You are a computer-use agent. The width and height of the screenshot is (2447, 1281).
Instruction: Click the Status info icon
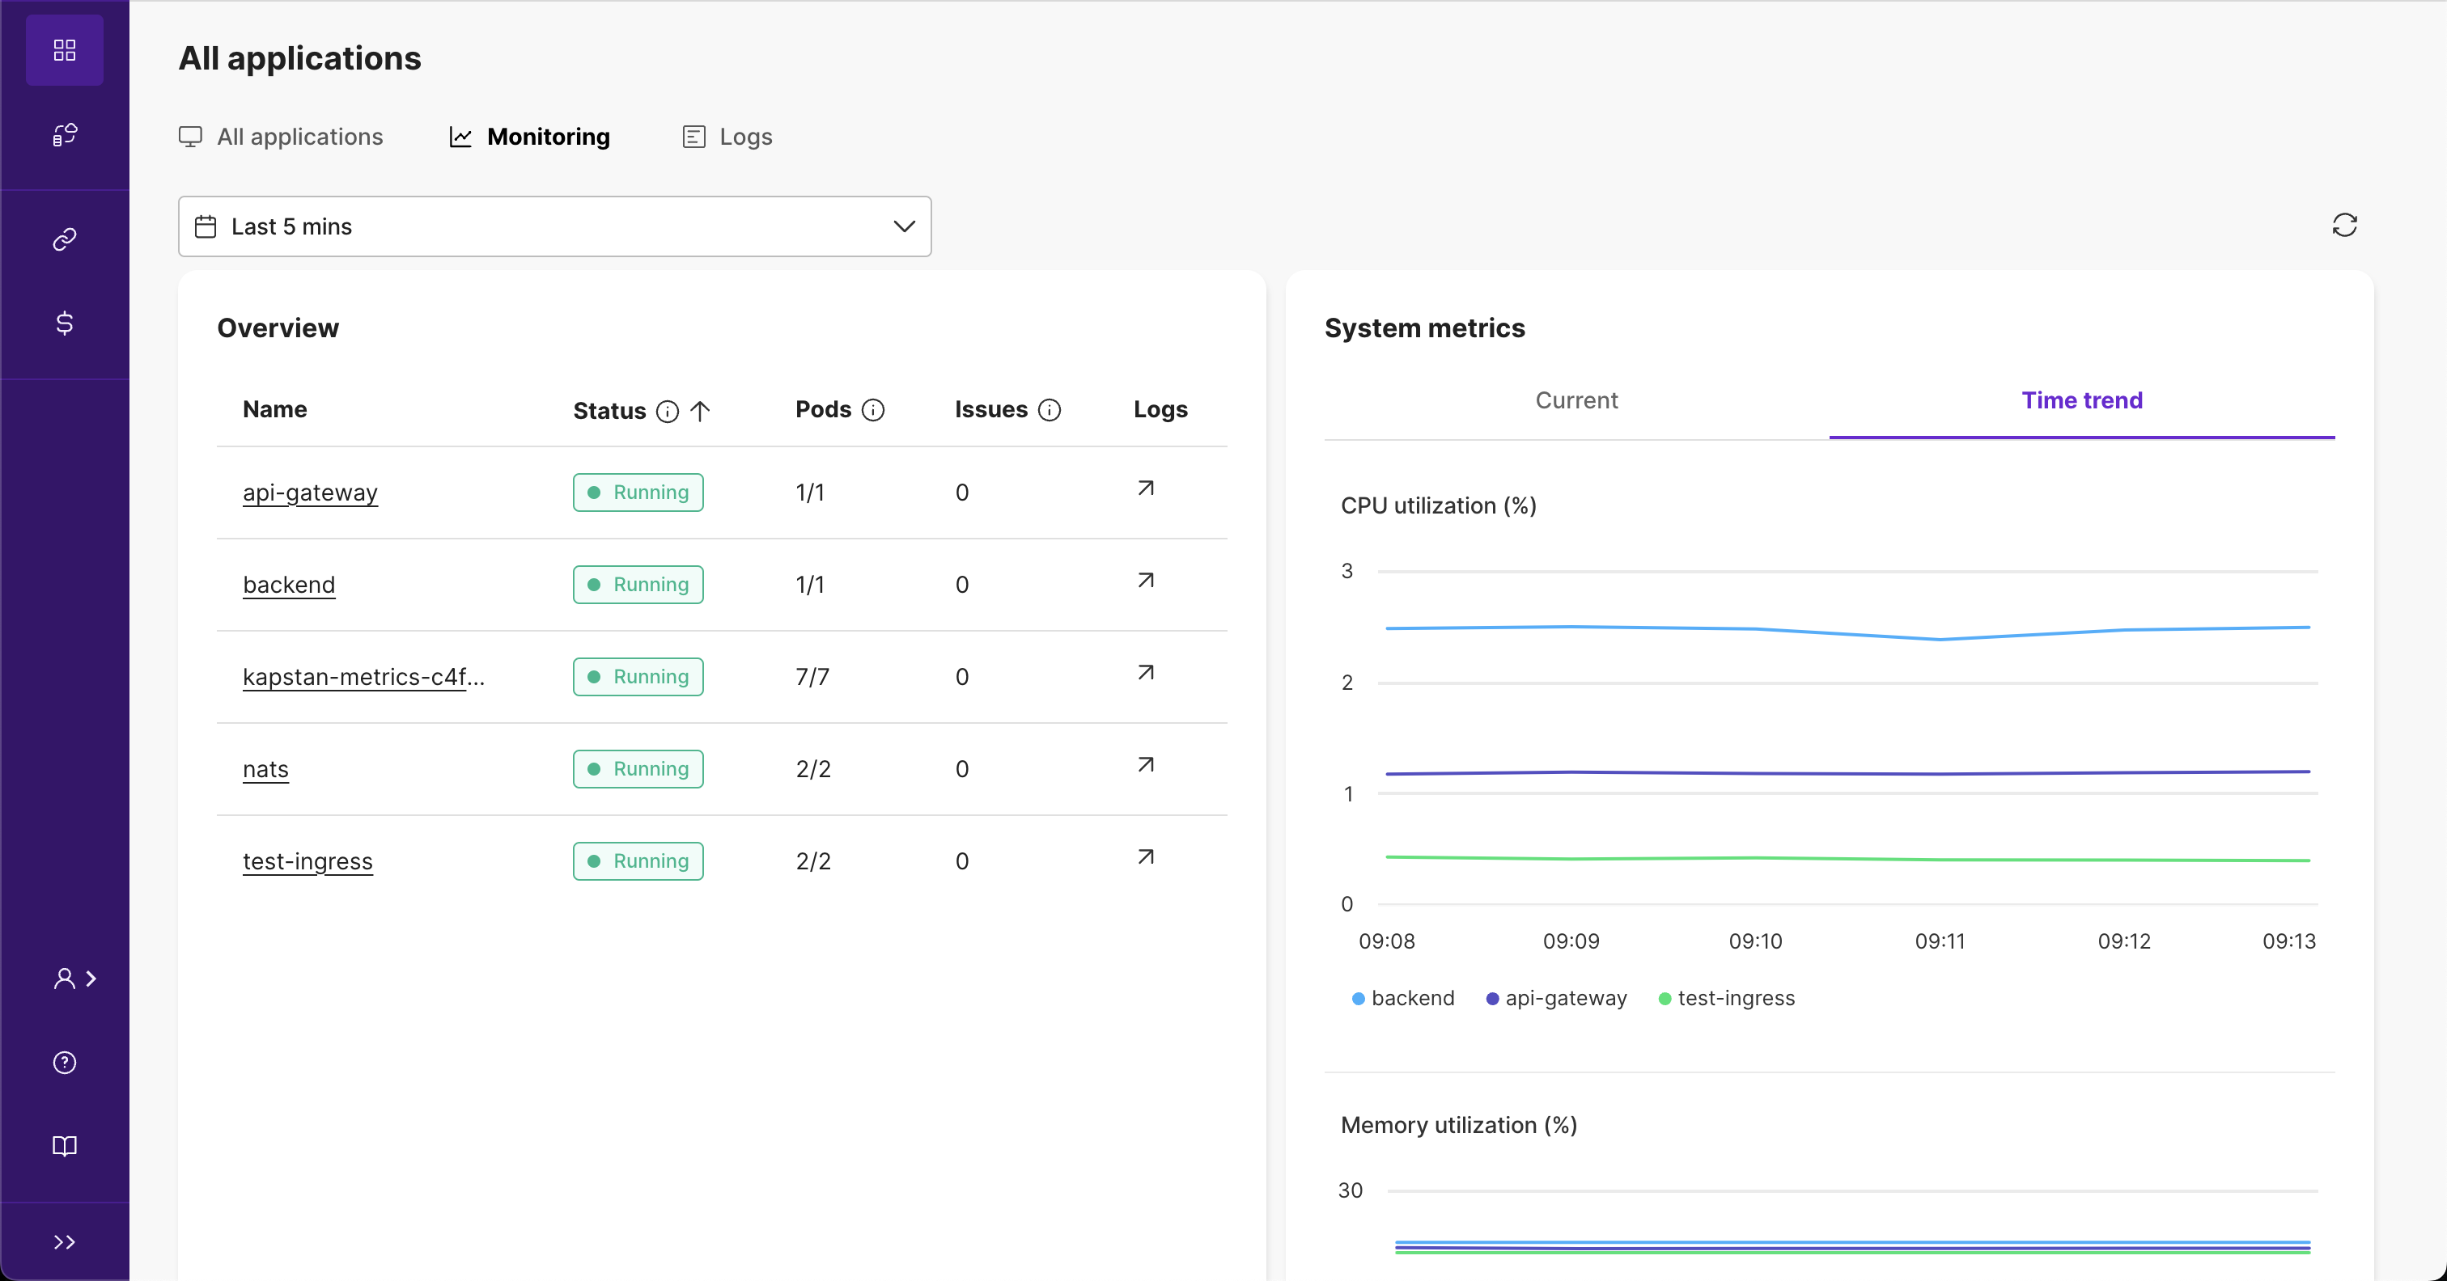coord(668,410)
